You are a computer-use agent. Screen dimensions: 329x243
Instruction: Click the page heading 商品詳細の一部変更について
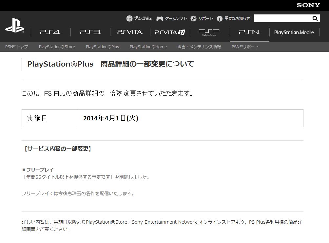coord(147,64)
